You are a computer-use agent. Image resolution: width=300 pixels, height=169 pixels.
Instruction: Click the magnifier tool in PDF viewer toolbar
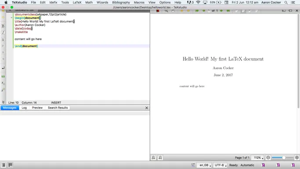(166, 11)
